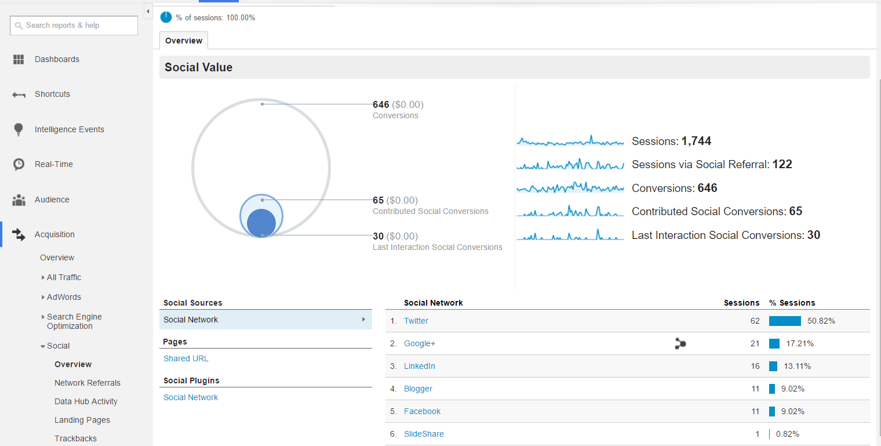Viewport: 881px width, 446px height.
Task: Click into Search reports & help field
Action: (x=74, y=26)
